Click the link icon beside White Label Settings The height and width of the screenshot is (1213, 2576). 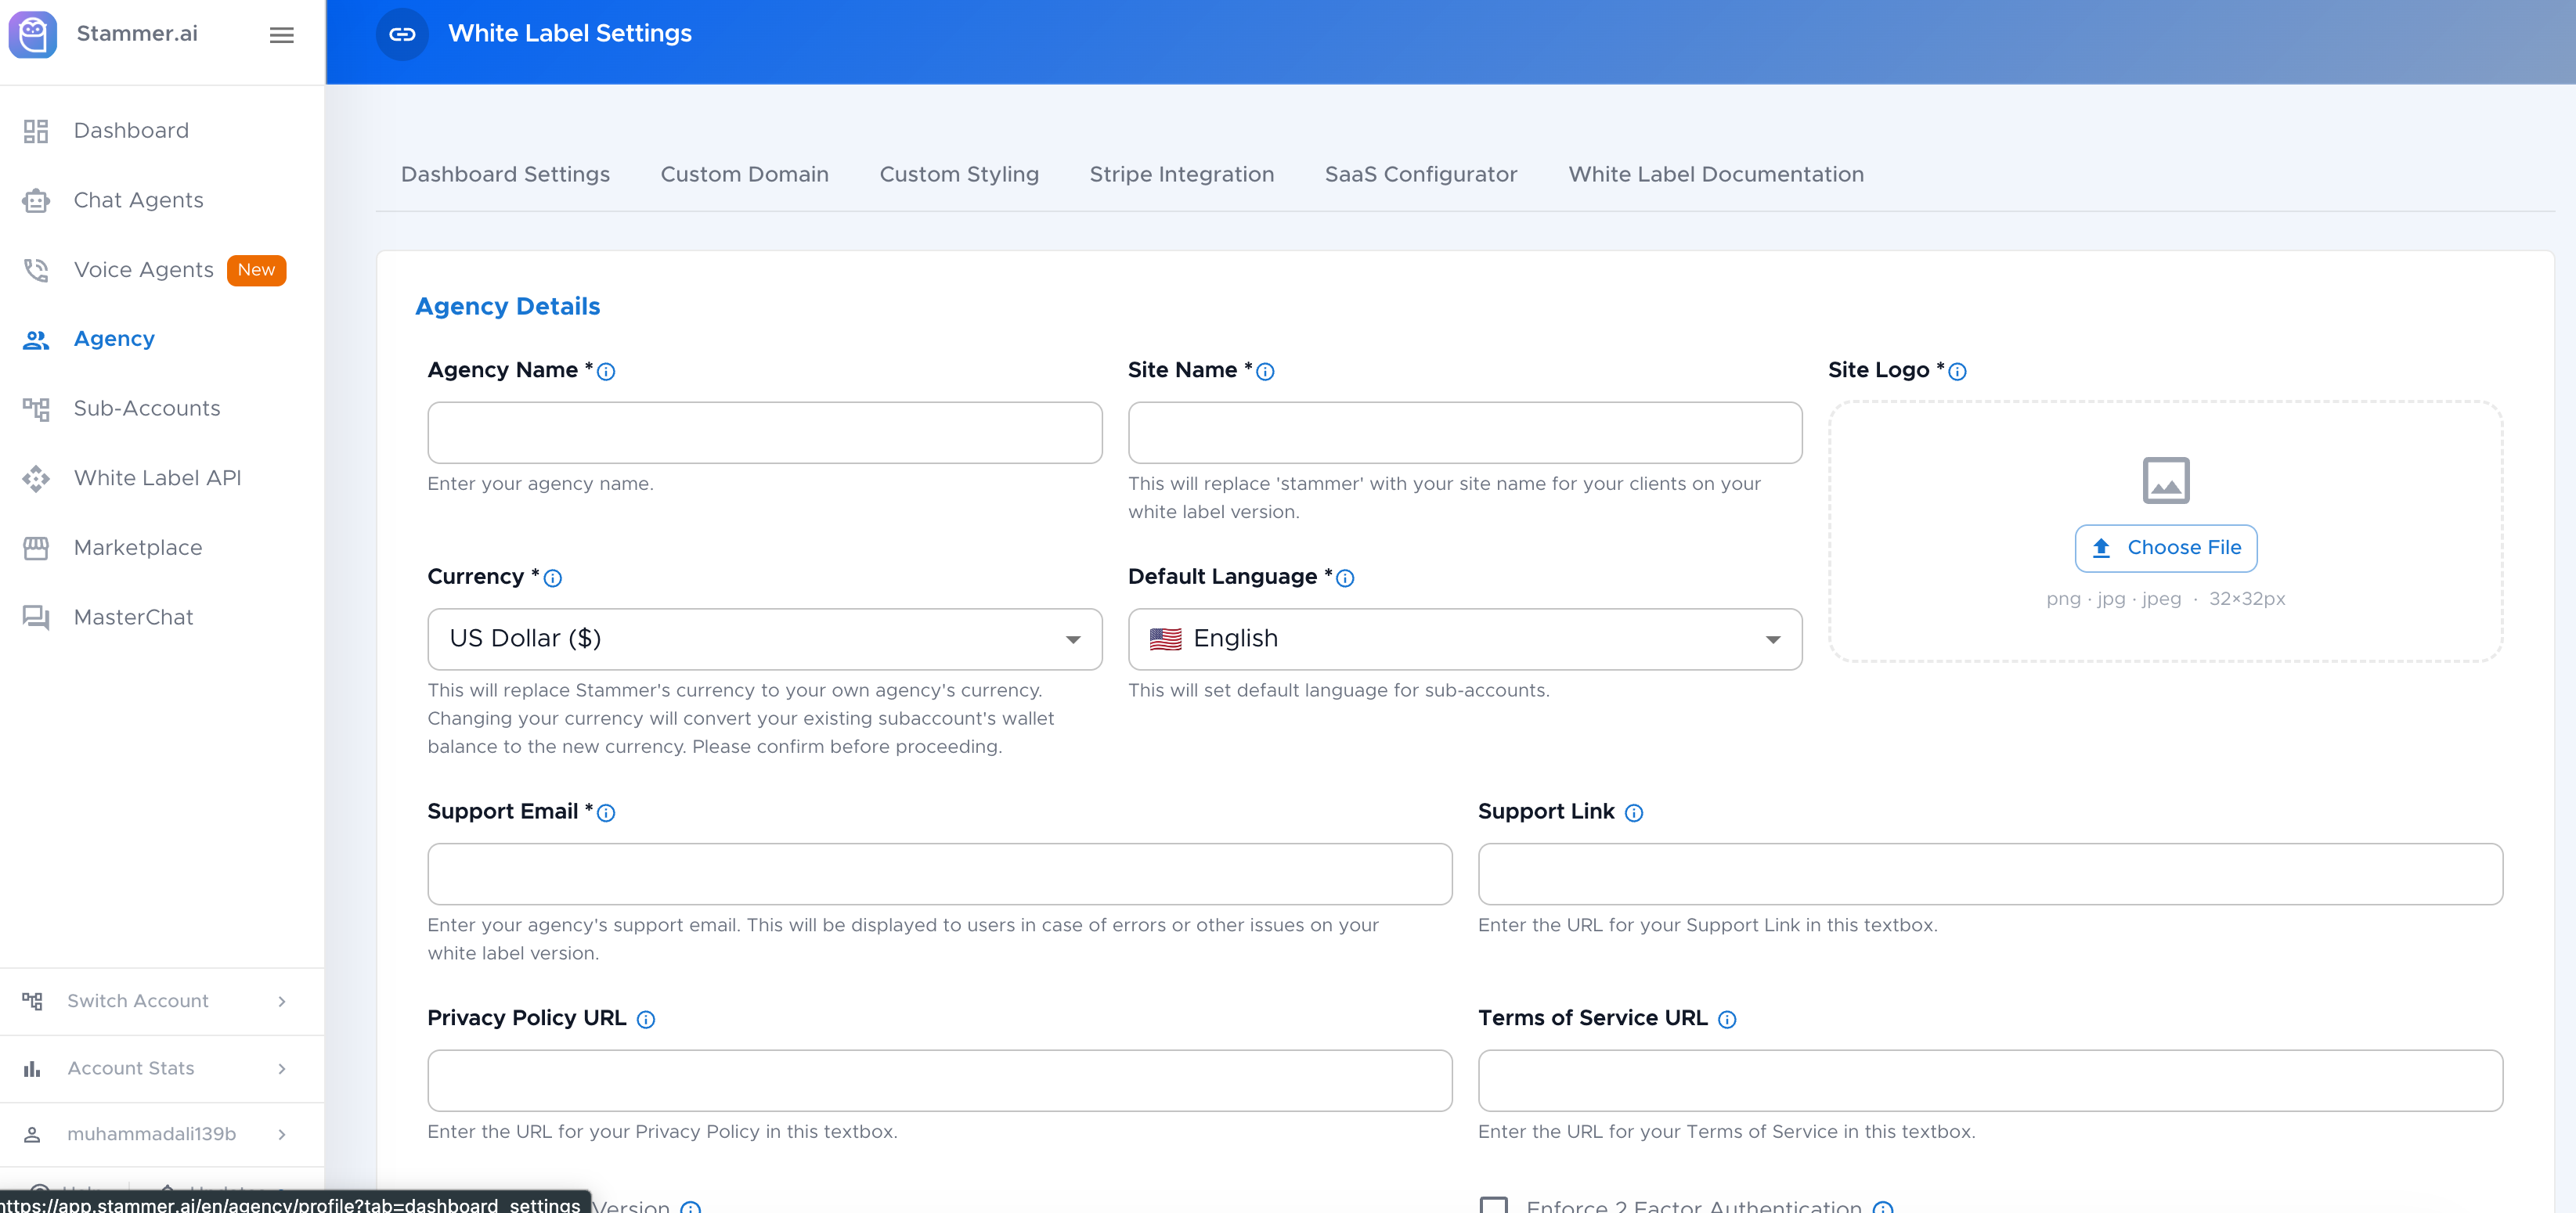pos(402,34)
